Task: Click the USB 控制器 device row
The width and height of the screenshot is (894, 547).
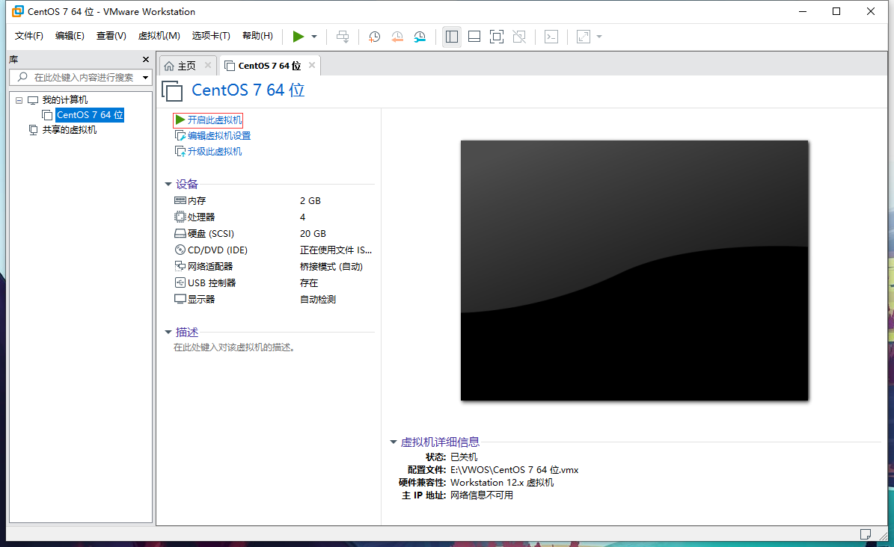Action: (x=274, y=282)
